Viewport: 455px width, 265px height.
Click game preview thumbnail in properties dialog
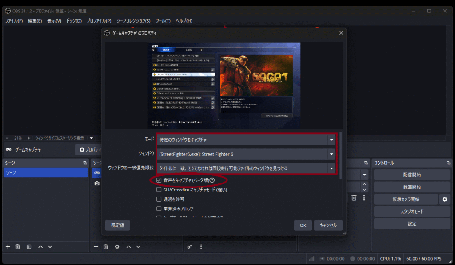(x=224, y=86)
